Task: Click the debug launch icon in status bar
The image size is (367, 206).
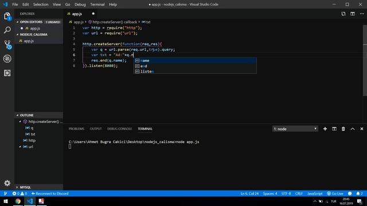Action: coord(5,193)
